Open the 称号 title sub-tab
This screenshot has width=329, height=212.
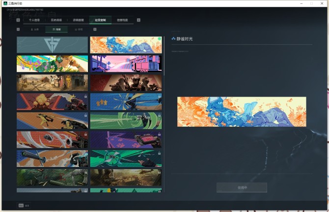[x=79, y=29]
